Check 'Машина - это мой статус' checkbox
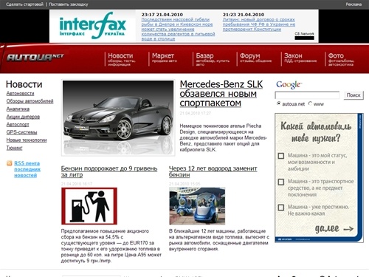Screen dimensions: 369x277 pos(281,156)
